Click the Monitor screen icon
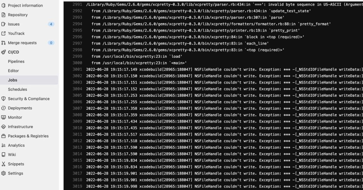 click(x=3, y=117)
